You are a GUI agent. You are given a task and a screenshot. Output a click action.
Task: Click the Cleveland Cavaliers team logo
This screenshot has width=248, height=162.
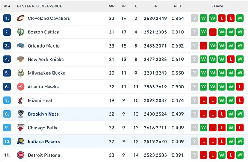click(21, 18)
